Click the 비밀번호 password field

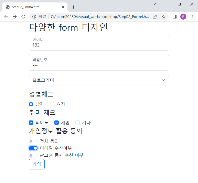(99, 63)
